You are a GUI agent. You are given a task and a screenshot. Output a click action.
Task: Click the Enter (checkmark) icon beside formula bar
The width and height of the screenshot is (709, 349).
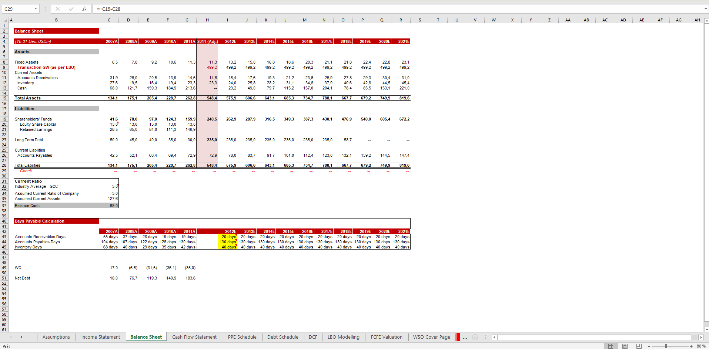click(x=71, y=9)
